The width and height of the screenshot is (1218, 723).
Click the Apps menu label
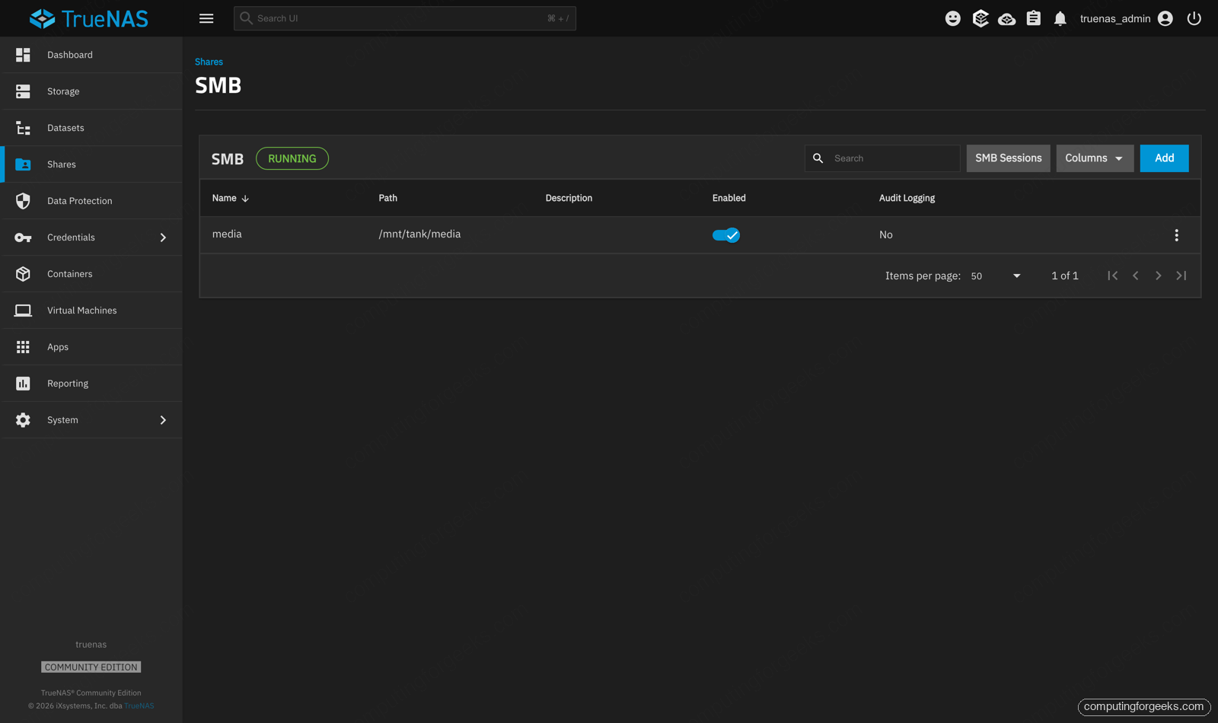point(58,347)
